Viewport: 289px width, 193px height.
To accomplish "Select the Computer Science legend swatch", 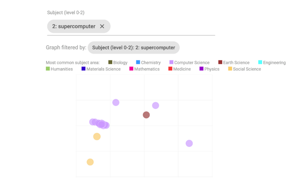I will [x=171, y=62].
